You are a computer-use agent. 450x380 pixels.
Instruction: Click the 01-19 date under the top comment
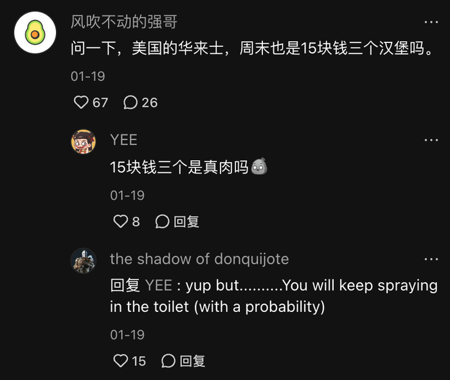(x=87, y=76)
